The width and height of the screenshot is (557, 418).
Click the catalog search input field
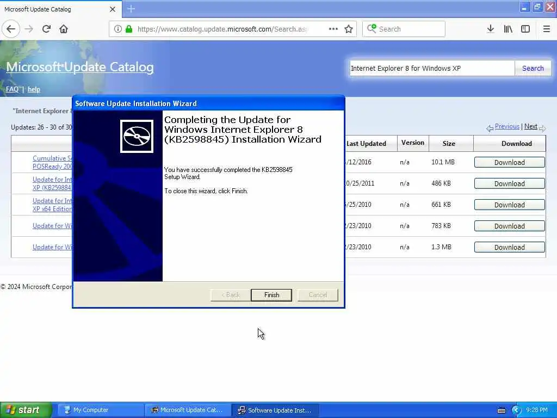432,68
